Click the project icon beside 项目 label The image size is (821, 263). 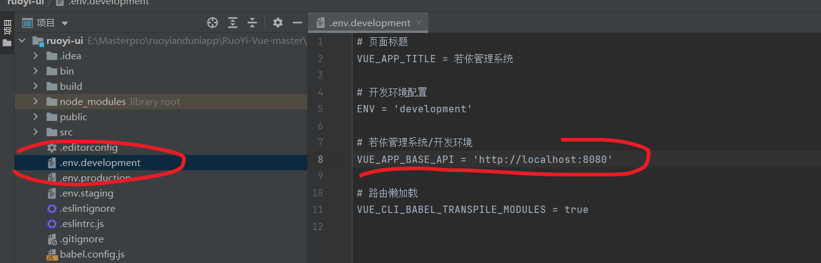pos(27,23)
